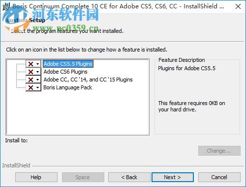Select the Adobe CS5.5 Plugins feature

point(68,64)
